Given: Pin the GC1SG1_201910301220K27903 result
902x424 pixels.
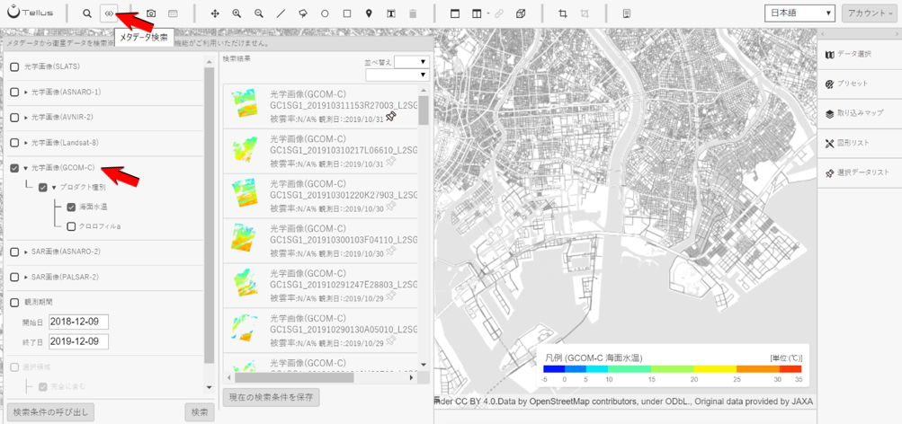Looking at the screenshot, I should (392, 208).
